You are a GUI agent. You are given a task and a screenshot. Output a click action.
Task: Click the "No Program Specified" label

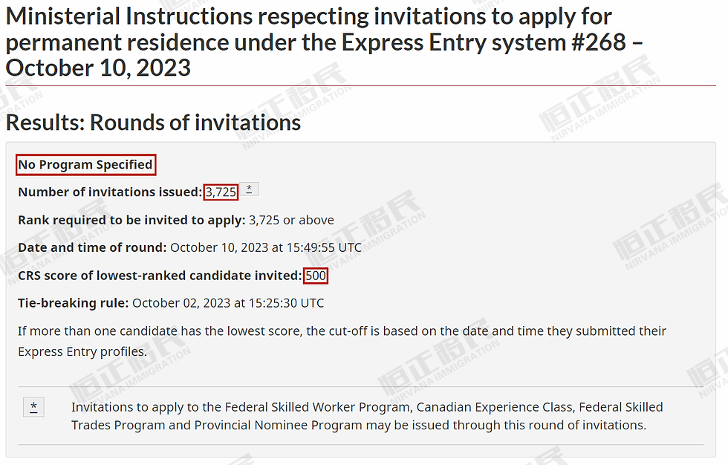(86, 165)
